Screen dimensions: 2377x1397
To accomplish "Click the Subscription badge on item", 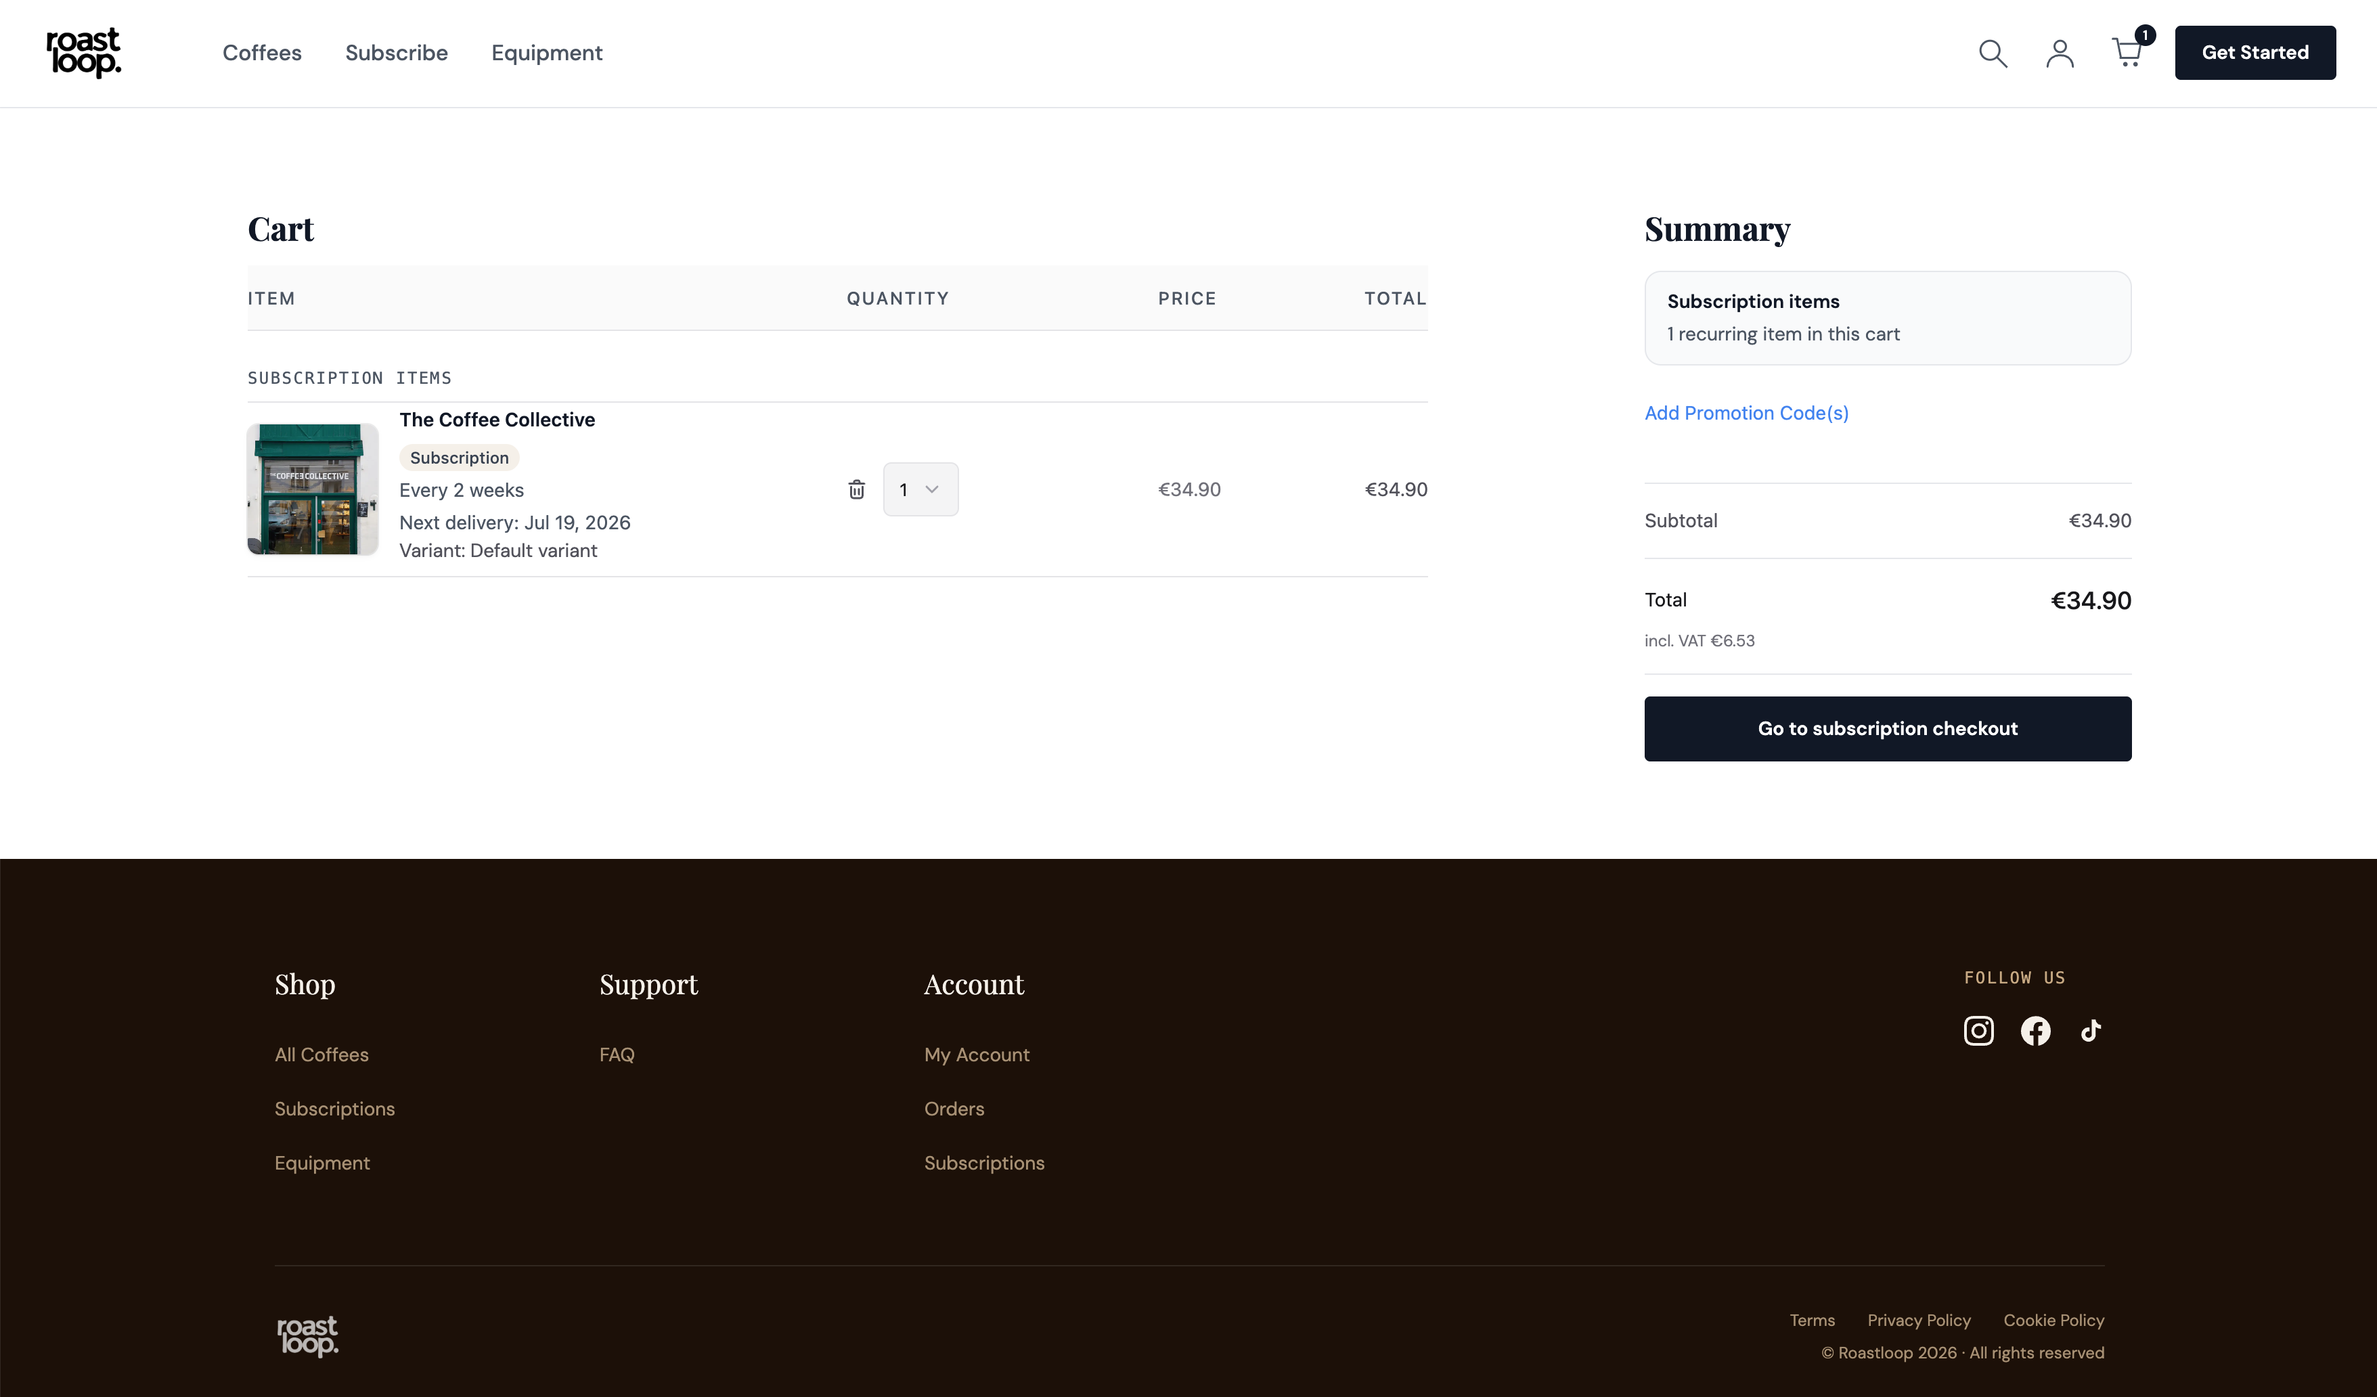I will coord(460,458).
